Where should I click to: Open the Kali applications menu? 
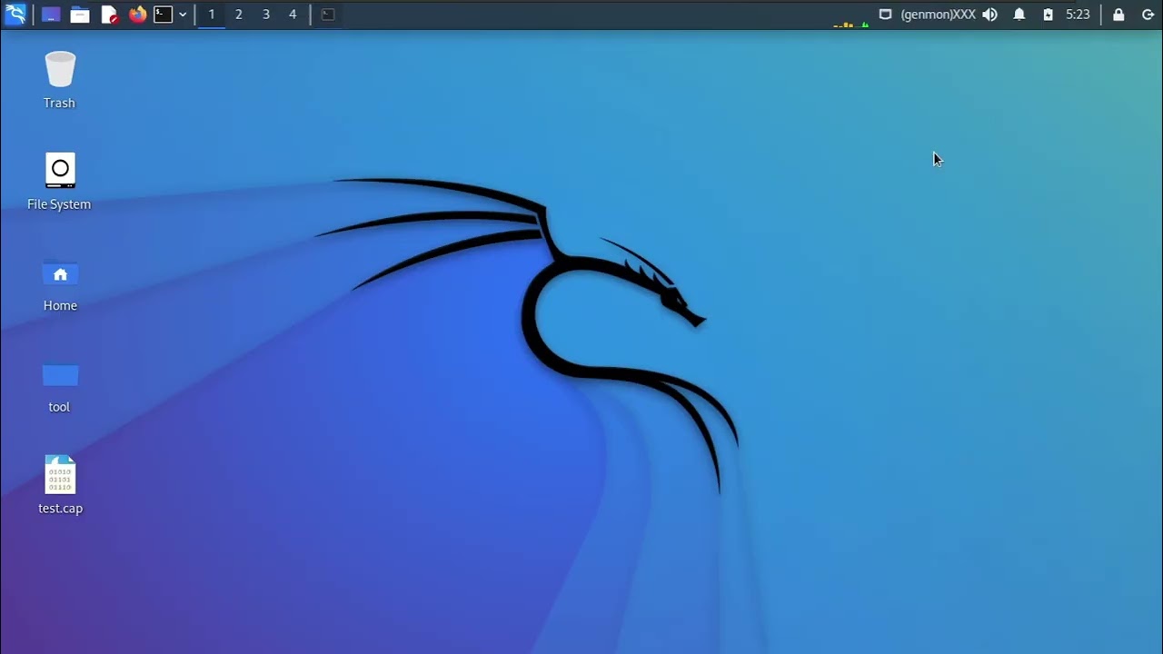click(x=15, y=15)
